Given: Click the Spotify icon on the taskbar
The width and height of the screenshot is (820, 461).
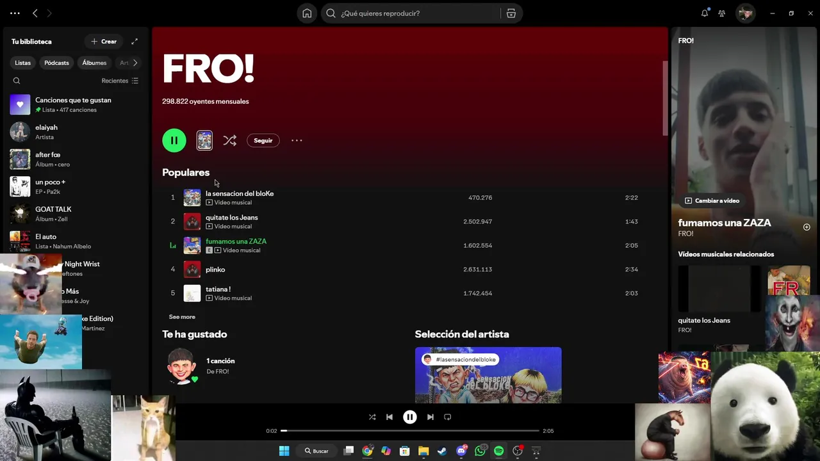Looking at the screenshot, I should 499,451.
